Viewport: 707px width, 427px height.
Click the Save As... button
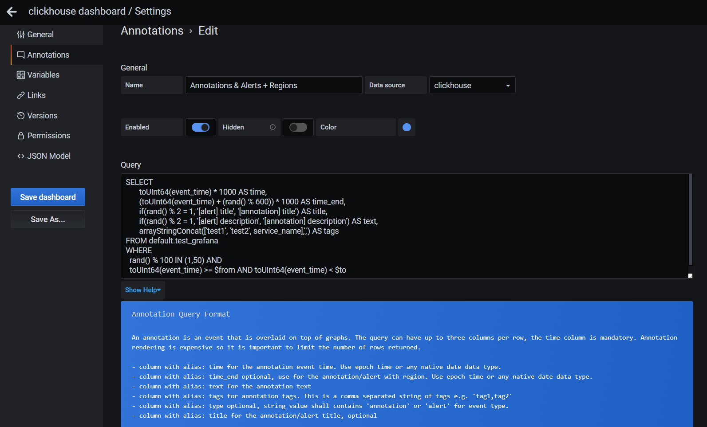point(48,219)
